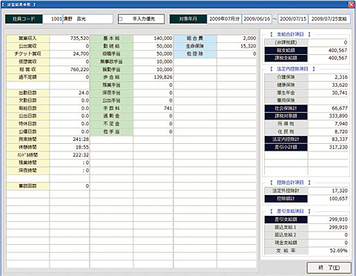
Task: Click the 法定内控除項目 section header
Action: (292, 69)
